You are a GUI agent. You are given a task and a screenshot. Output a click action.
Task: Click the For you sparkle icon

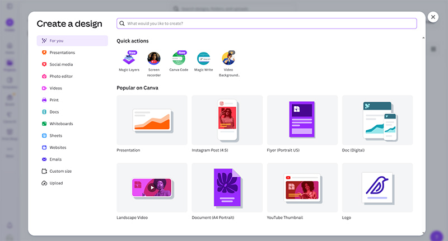[44, 41]
